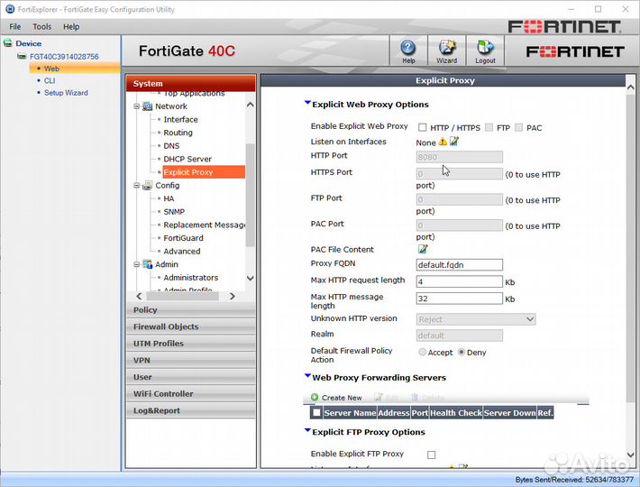Screen dimensions: 640x487
Task: Click the Network folder icon in the tree
Action: [147, 106]
